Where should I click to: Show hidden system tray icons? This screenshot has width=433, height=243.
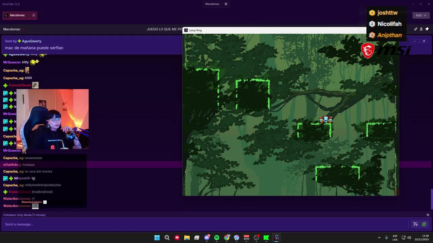379,238
